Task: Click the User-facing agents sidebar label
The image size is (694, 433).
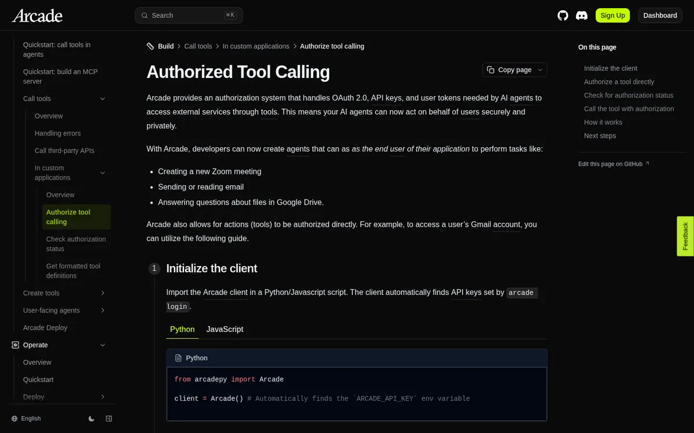Action: click(51, 310)
